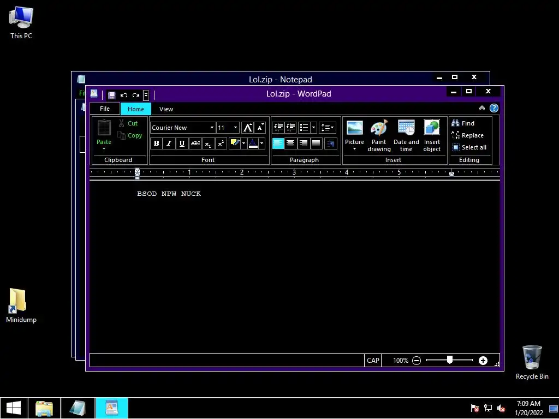Image resolution: width=559 pixels, height=419 pixels.
Task: Open text color dropdown arrow
Action: coord(262,143)
